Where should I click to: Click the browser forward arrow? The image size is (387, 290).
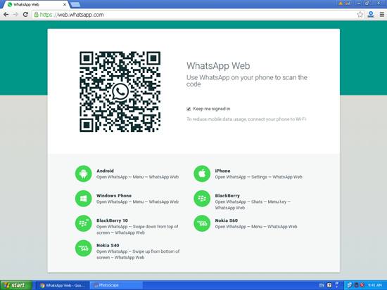pos(15,15)
